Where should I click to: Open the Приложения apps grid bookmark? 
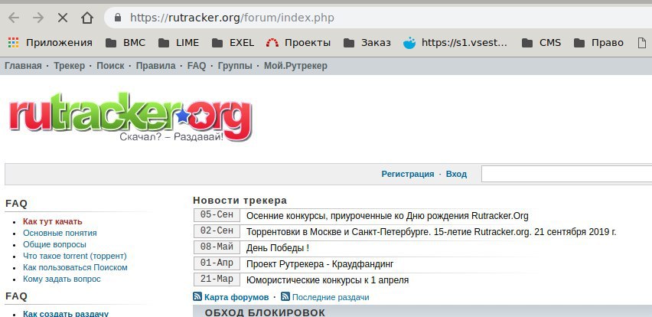[50, 42]
